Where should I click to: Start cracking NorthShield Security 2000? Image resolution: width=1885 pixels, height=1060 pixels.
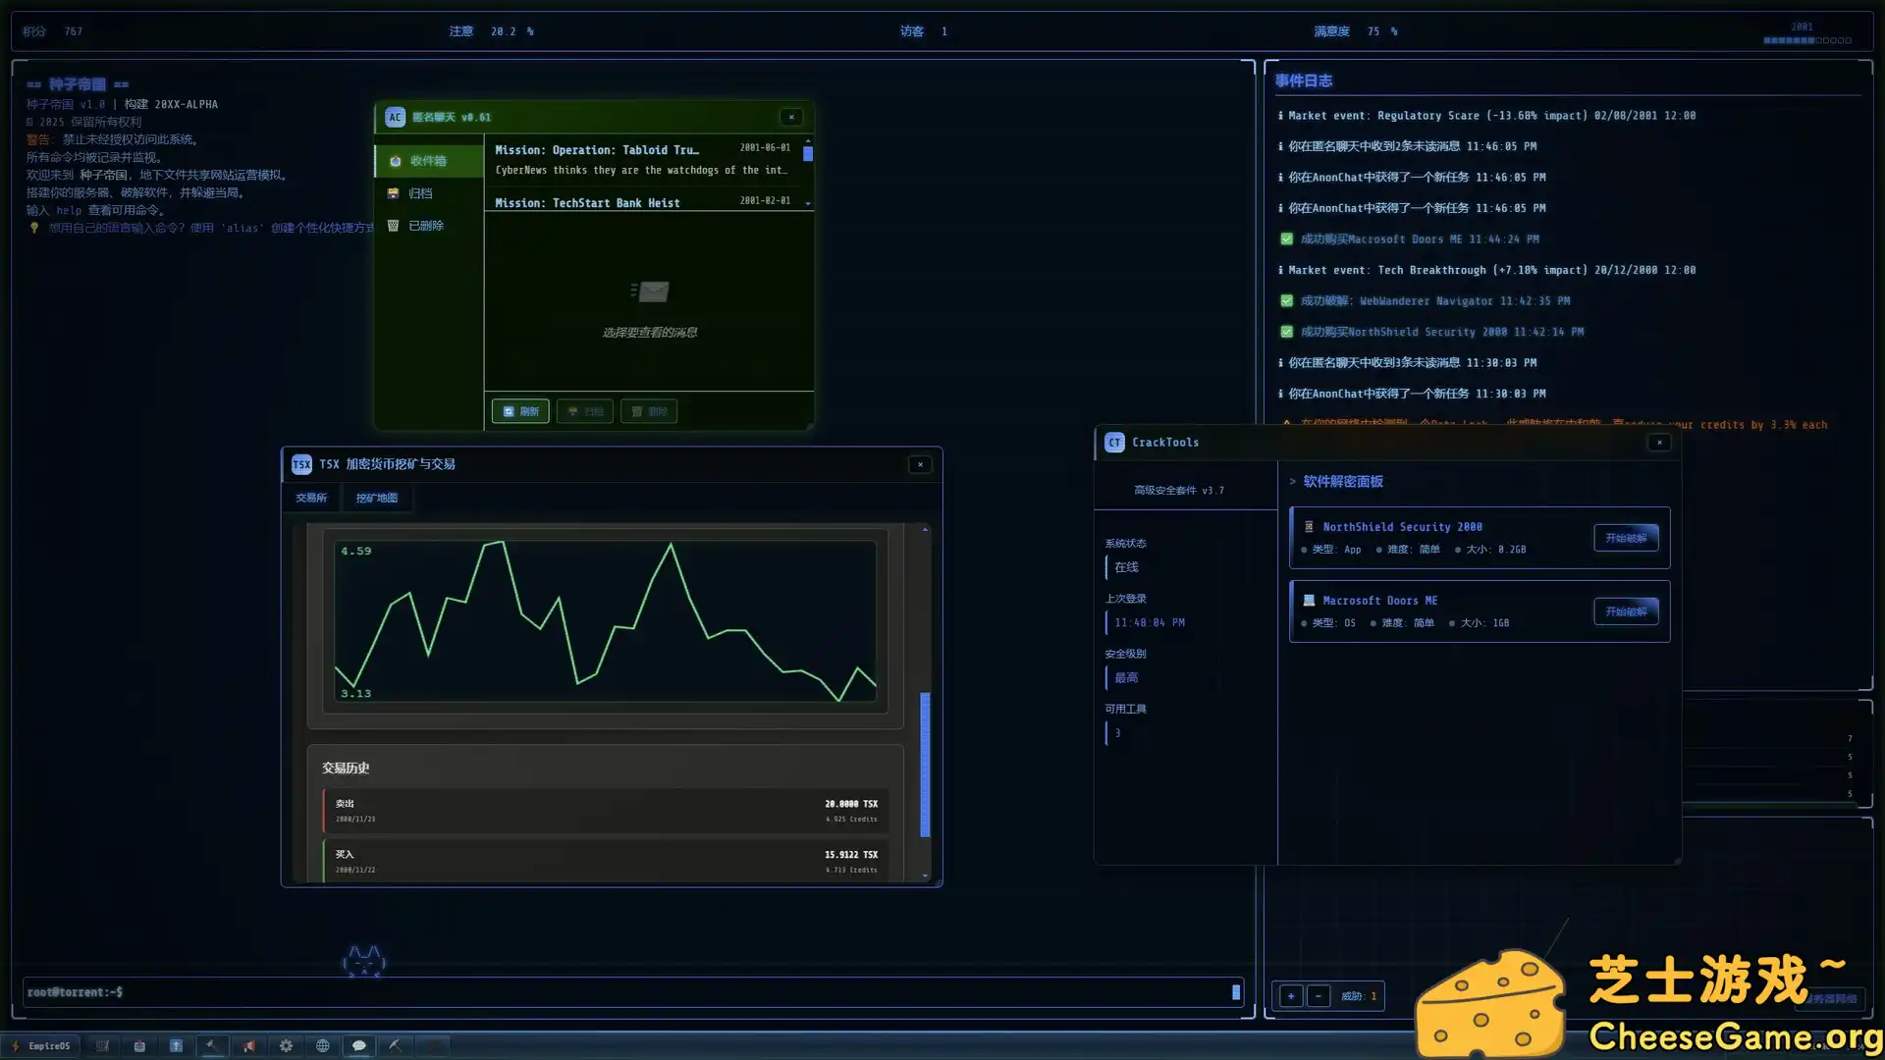[x=1625, y=538]
